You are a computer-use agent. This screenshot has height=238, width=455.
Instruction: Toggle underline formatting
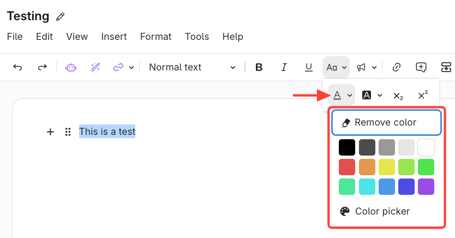[308, 67]
